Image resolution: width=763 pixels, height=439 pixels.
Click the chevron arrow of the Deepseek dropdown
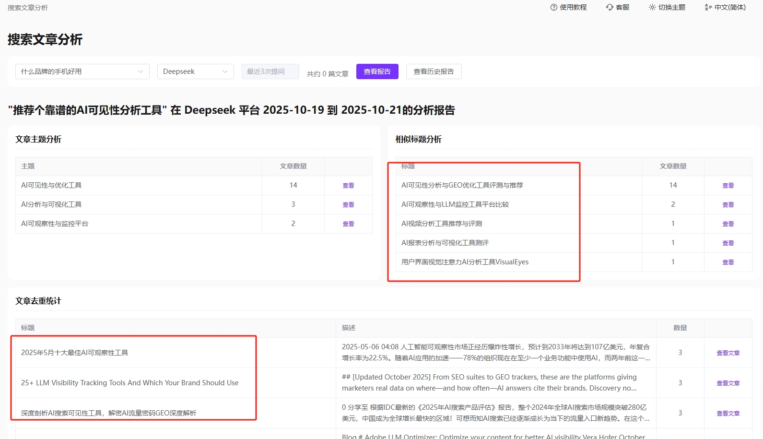click(225, 71)
